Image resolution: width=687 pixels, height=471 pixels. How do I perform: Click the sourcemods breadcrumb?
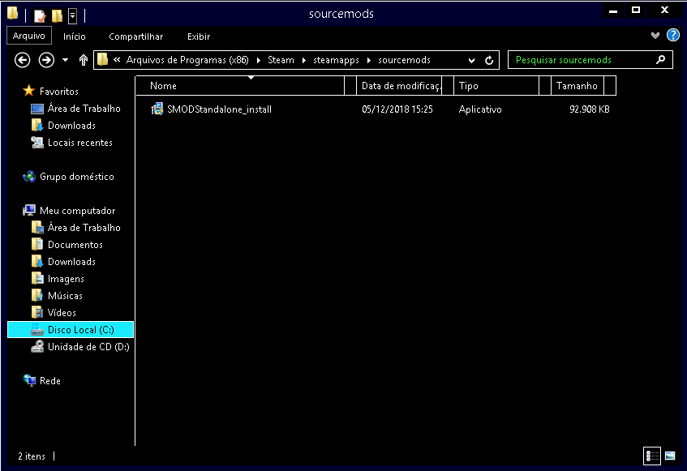(404, 60)
